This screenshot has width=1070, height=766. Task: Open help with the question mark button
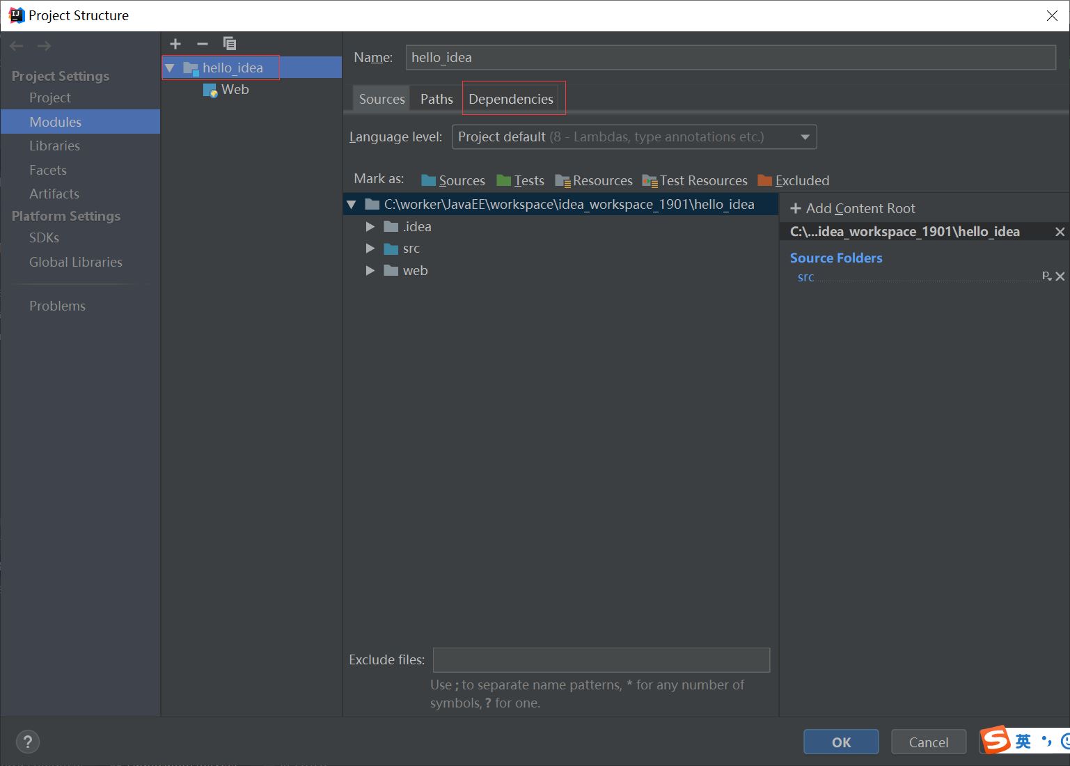click(28, 742)
